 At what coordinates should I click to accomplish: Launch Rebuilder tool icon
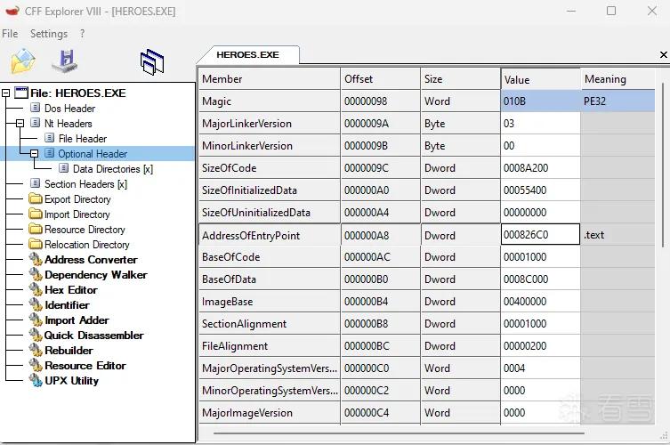36,351
